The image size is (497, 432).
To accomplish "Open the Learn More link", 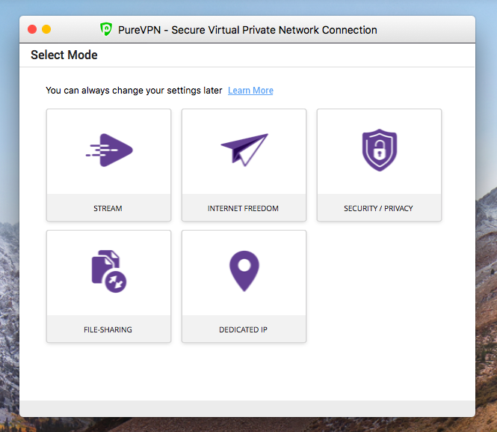I will (250, 91).
